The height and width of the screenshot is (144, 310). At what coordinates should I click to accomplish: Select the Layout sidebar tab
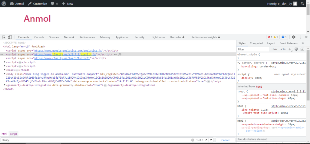click(271, 43)
